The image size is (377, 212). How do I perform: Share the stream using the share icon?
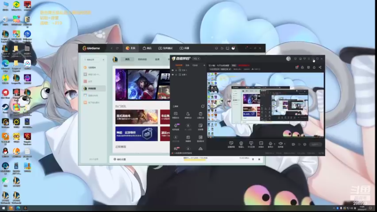coord(320,67)
